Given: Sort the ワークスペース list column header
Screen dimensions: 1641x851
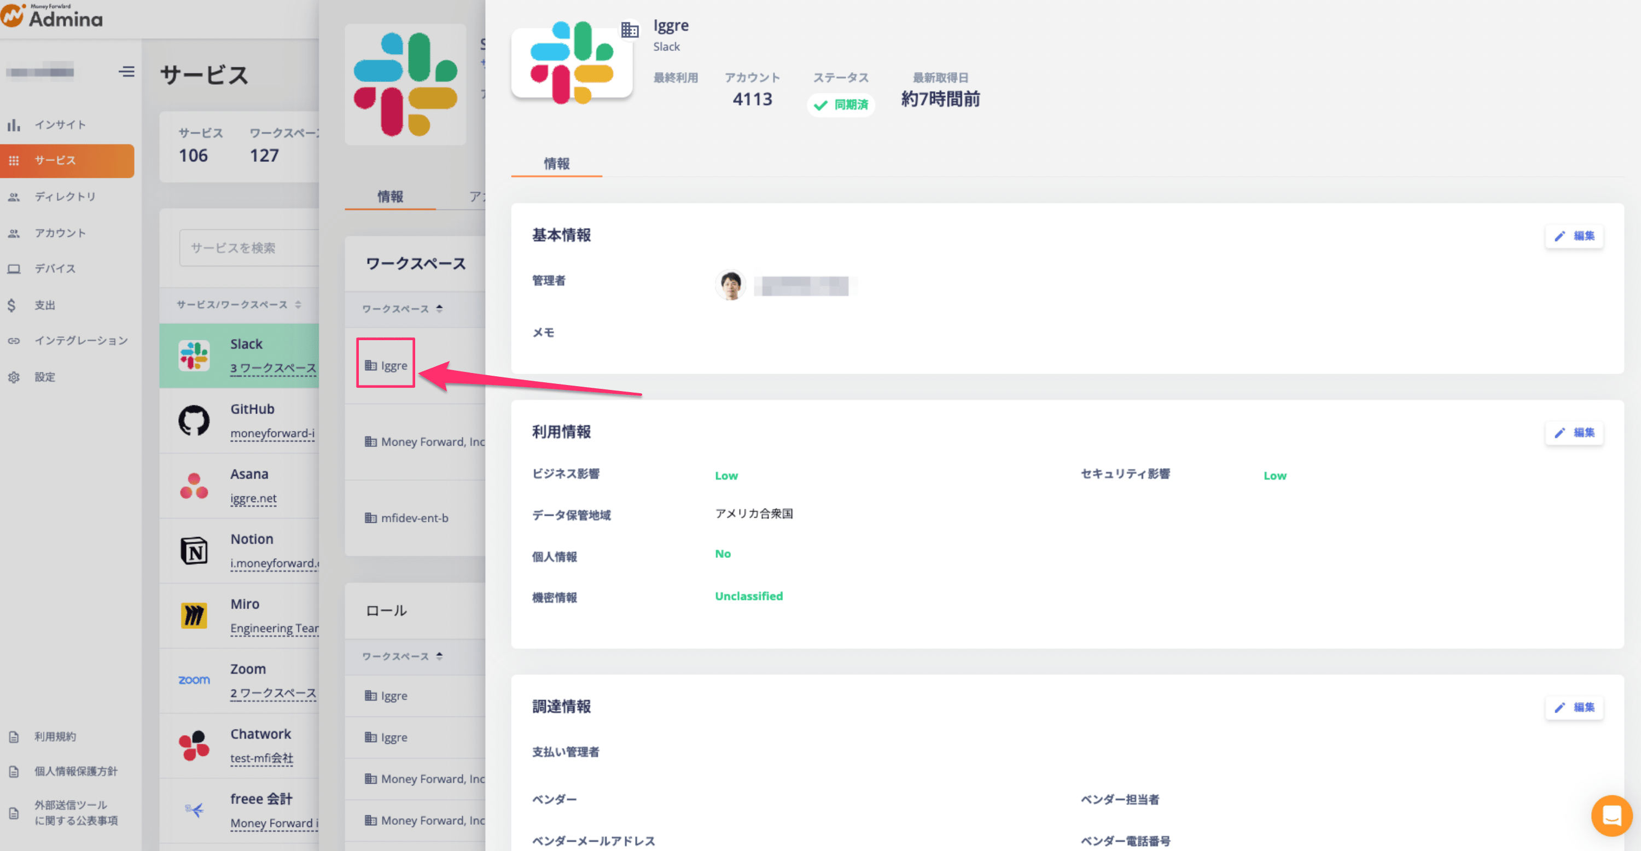Looking at the screenshot, I should click(403, 309).
